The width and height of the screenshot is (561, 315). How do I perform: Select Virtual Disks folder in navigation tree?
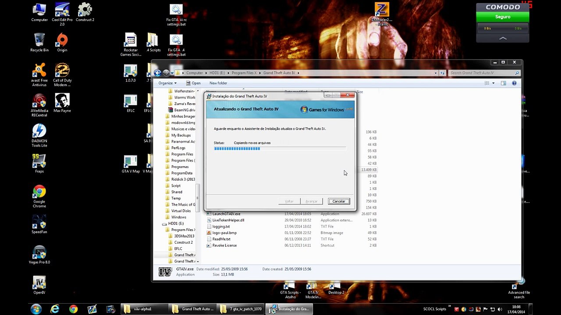click(181, 211)
